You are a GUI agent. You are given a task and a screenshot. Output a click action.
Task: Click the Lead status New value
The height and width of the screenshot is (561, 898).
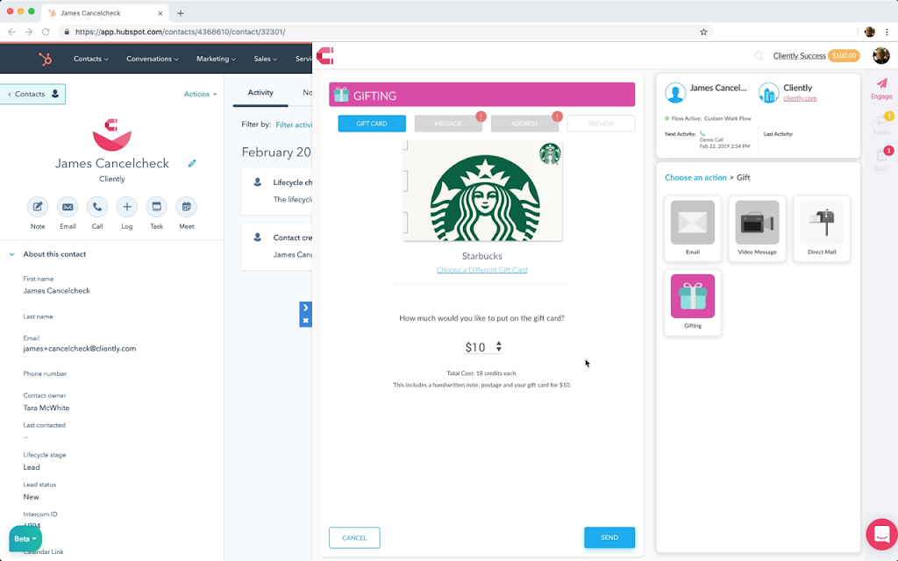31,497
